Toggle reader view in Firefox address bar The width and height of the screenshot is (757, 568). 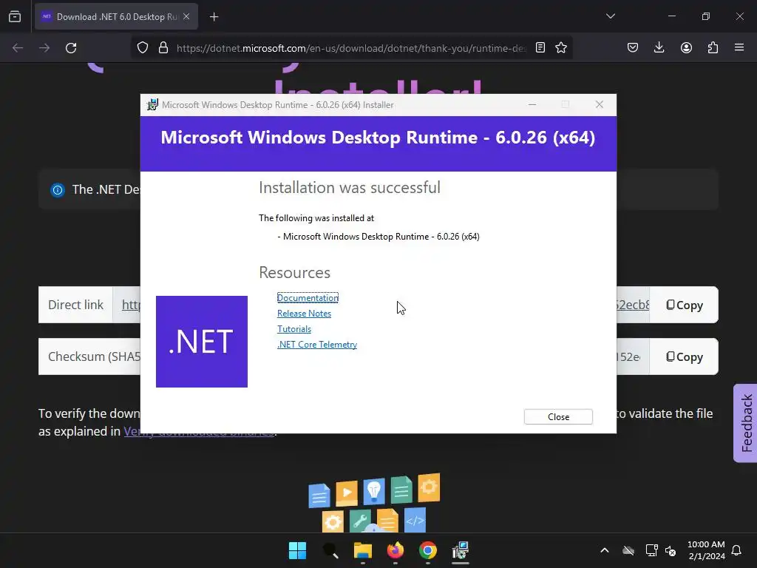click(x=540, y=48)
